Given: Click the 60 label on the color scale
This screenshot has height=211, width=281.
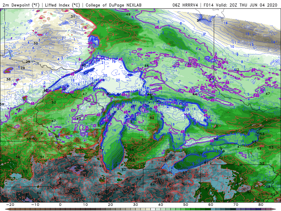Looking at the screenshot, I should coord(211,205).
